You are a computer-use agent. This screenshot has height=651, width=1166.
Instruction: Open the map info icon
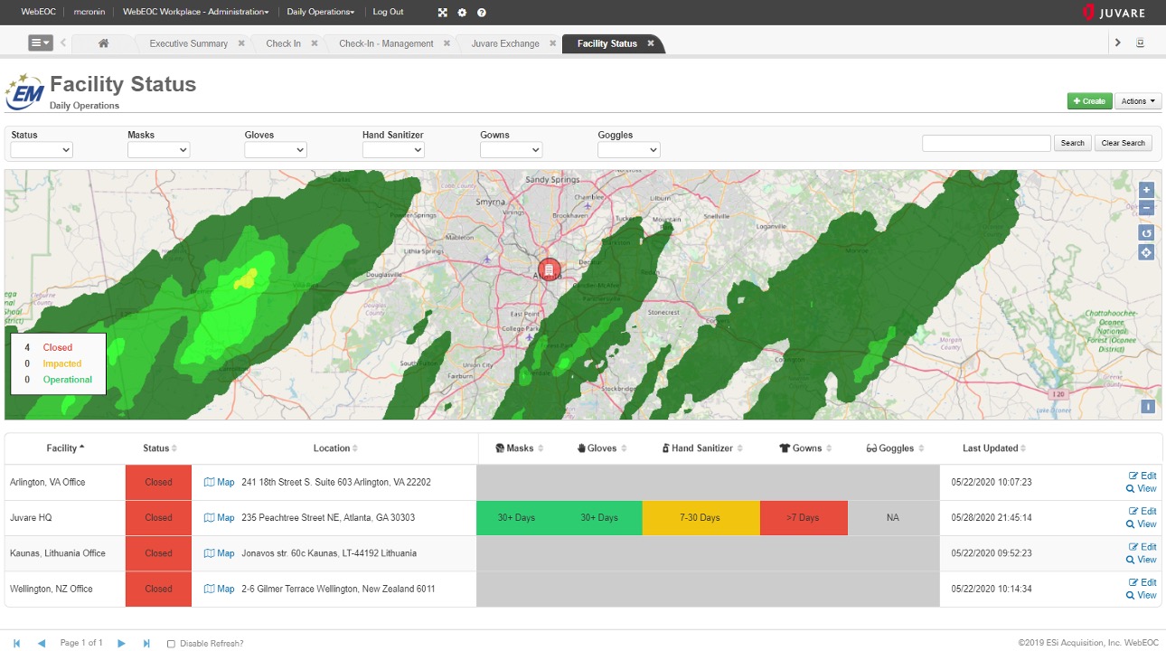[1148, 407]
